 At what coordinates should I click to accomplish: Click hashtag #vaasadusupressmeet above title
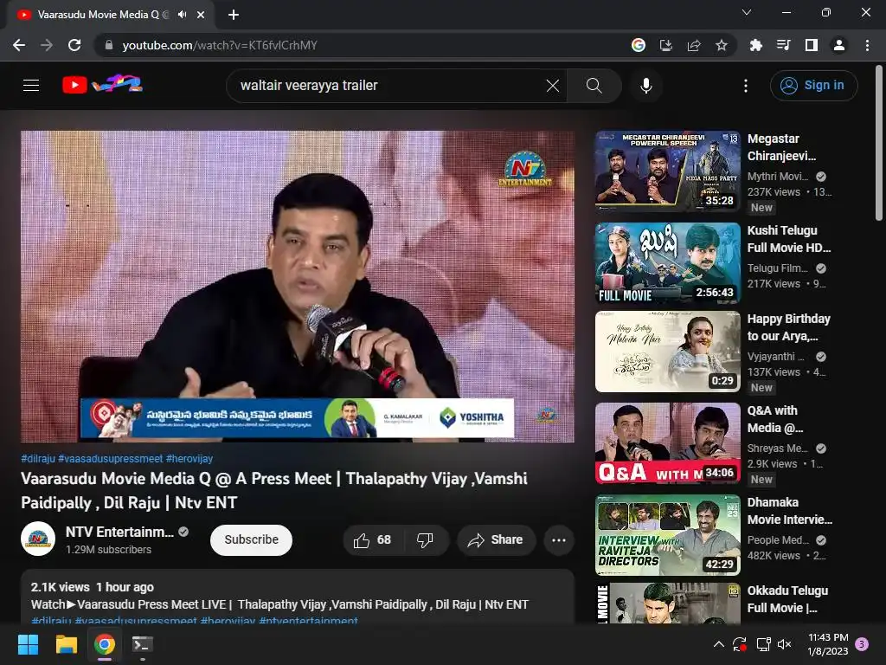tap(110, 459)
